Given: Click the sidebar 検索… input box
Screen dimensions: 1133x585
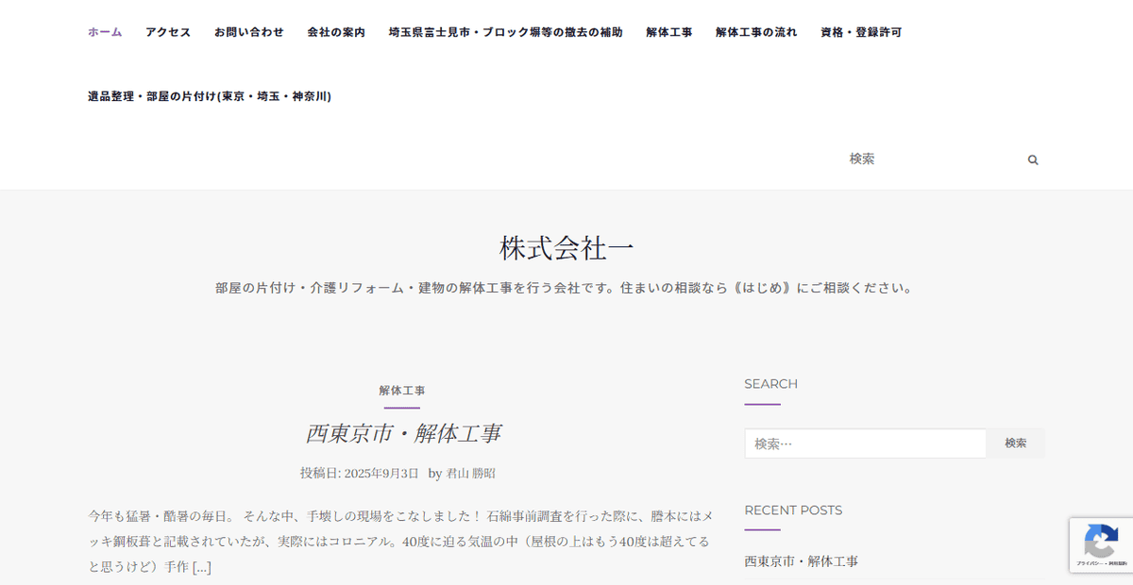Looking at the screenshot, I should tap(865, 443).
